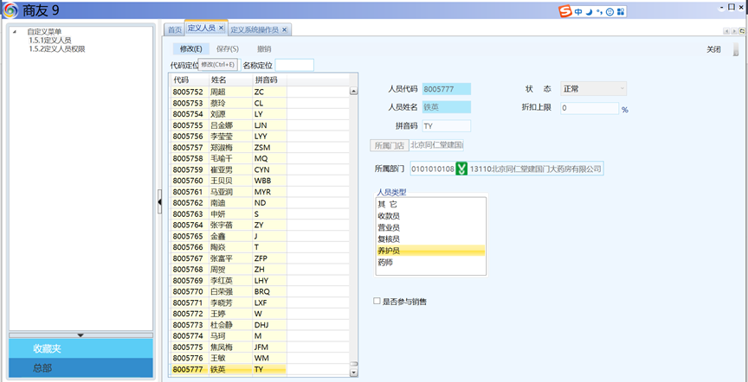Click the staff list scroll-up arrow

coord(353,91)
